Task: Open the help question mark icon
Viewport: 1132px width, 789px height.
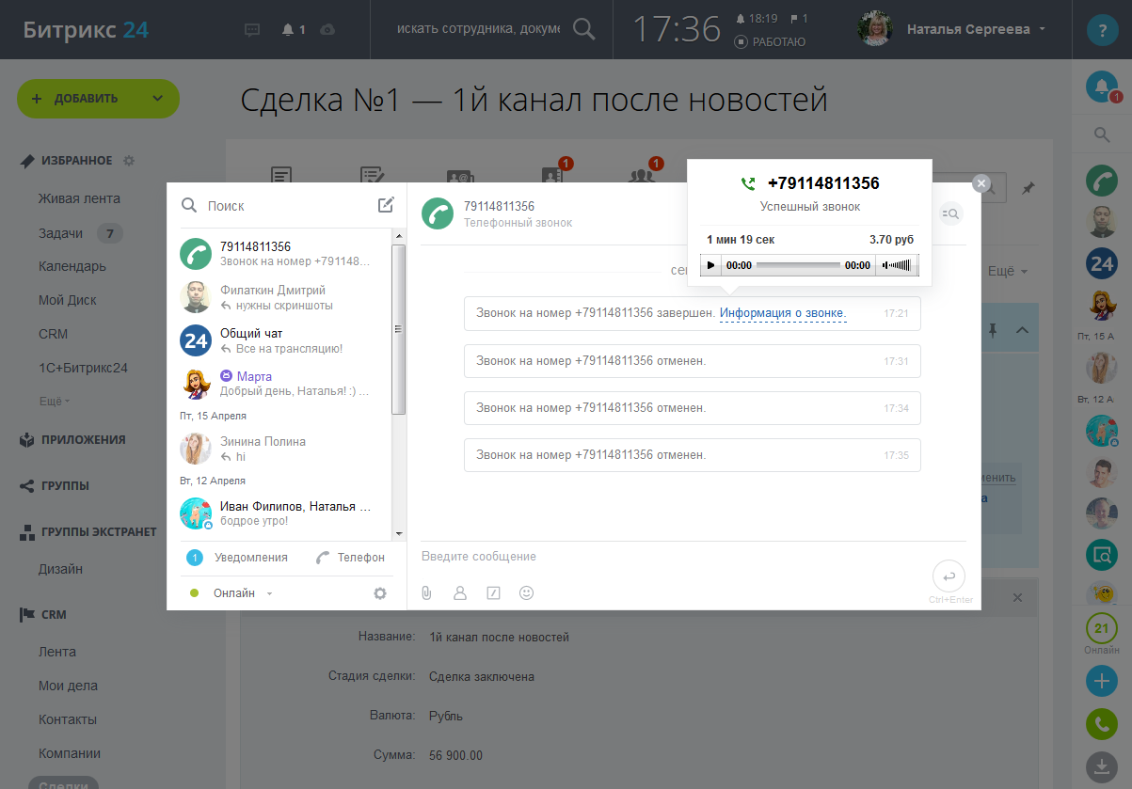Action: point(1102,30)
